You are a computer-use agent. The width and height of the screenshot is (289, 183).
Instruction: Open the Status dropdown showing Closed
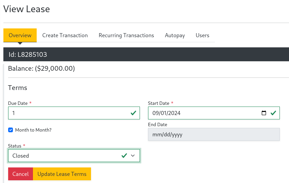point(65,156)
